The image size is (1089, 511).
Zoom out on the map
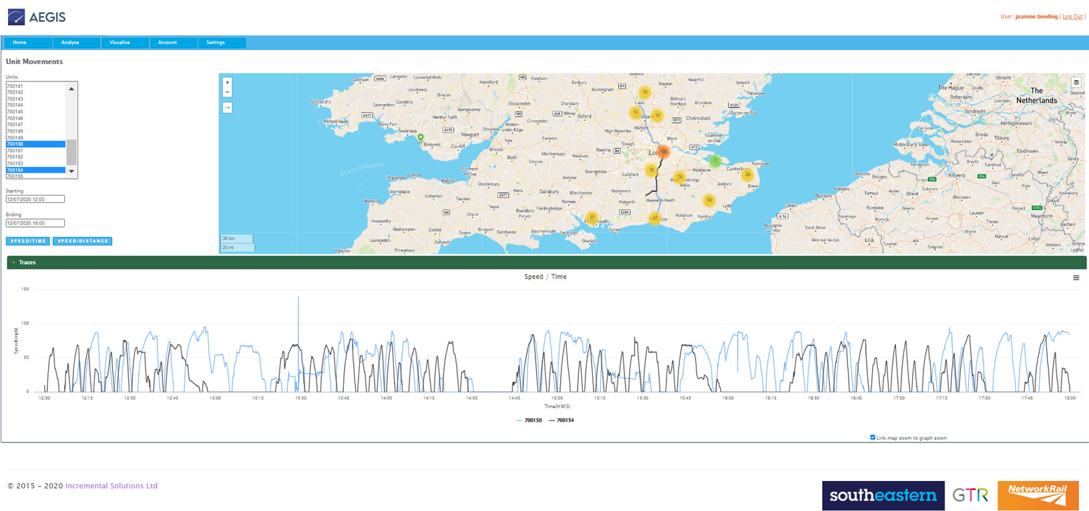pyautogui.click(x=227, y=92)
